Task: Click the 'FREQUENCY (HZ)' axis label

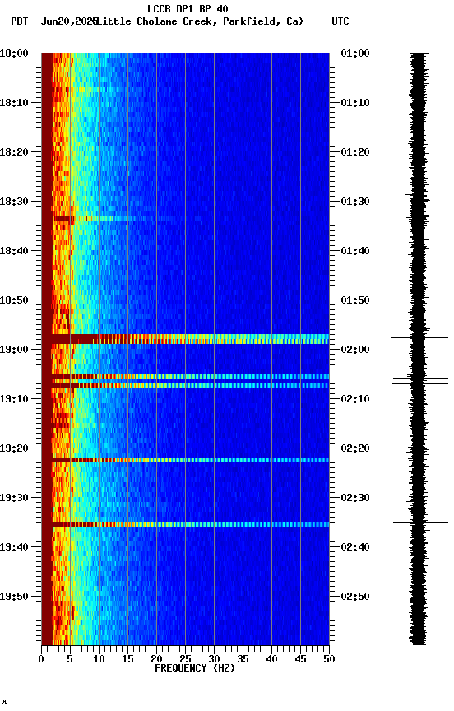Action: point(195,668)
